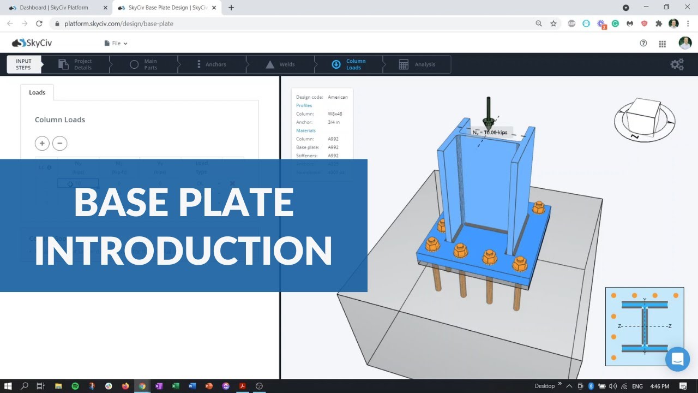
Task: Open the Chrome three-dot menu
Action: pos(688,23)
